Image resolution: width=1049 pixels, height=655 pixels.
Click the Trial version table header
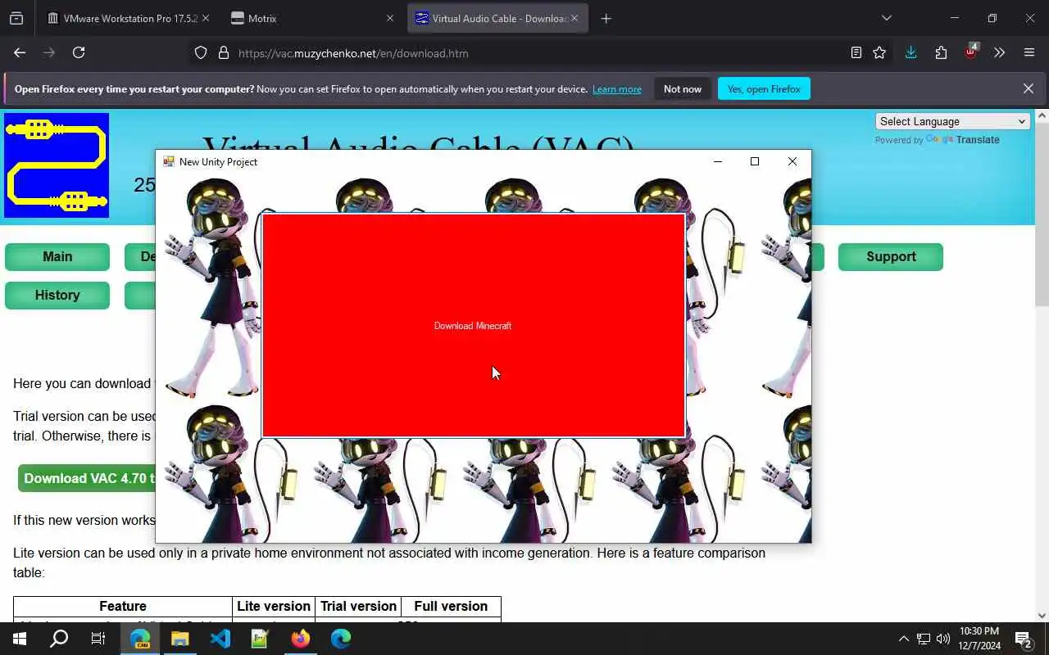click(358, 606)
